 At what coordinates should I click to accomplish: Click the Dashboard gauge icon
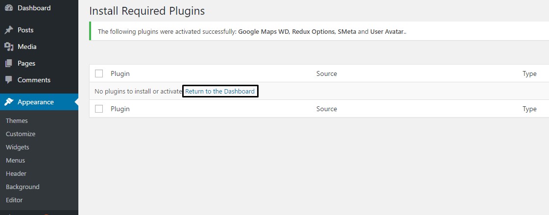[9, 8]
